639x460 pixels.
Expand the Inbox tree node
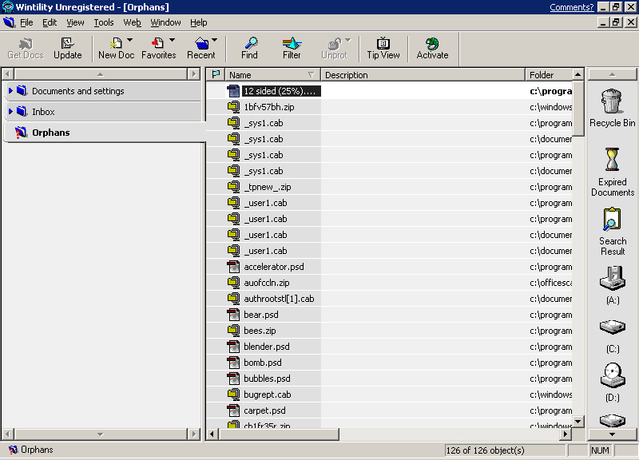click(x=10, y=112)
